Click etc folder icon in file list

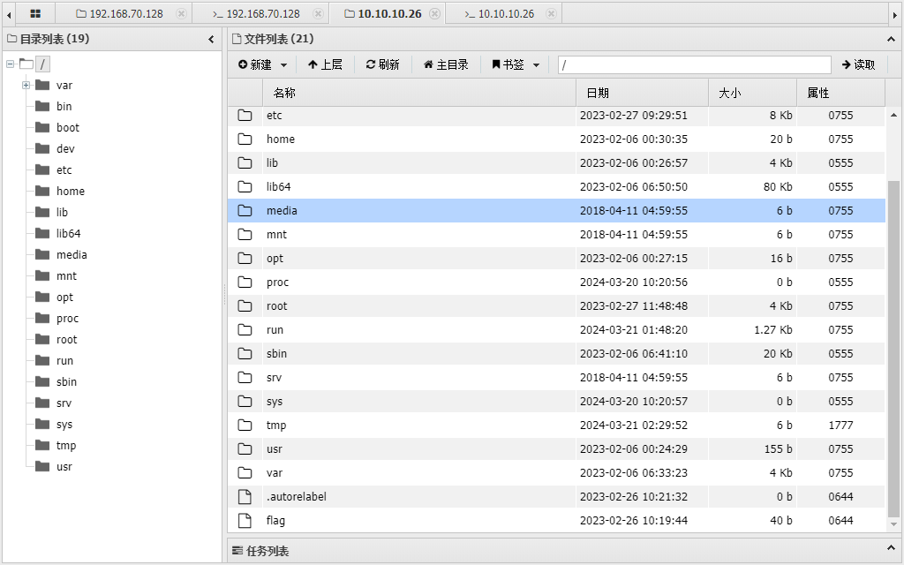pos(245,116)
